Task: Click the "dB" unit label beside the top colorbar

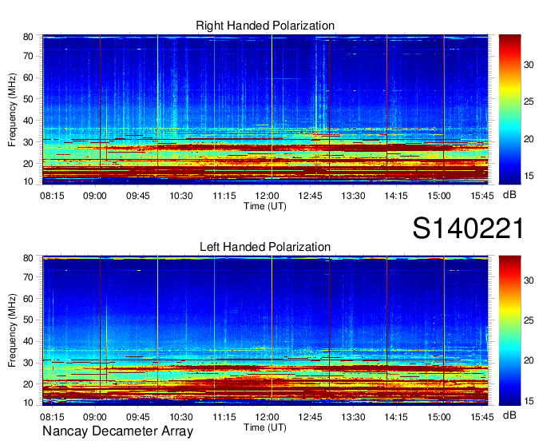Action: coord(509,195)
